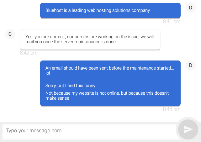Viewport: 201px width, 142px height.
Task: Open the D avatar beside the Bluehost message
Action: coord(190,8)
